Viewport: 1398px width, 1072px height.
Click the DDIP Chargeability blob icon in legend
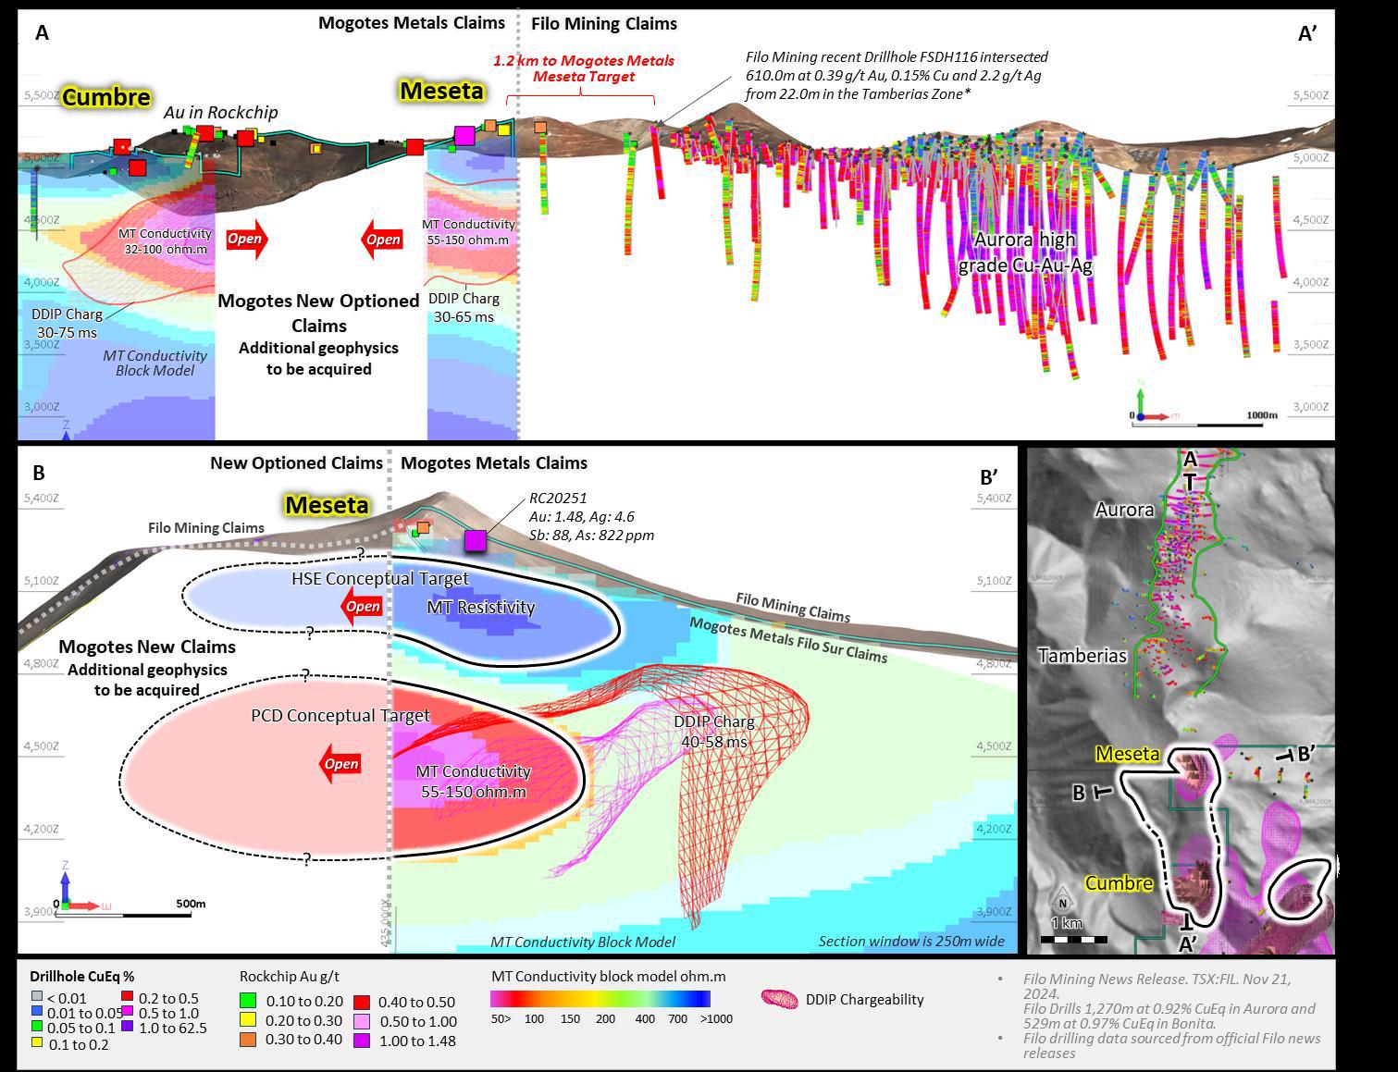point(780,1001)
